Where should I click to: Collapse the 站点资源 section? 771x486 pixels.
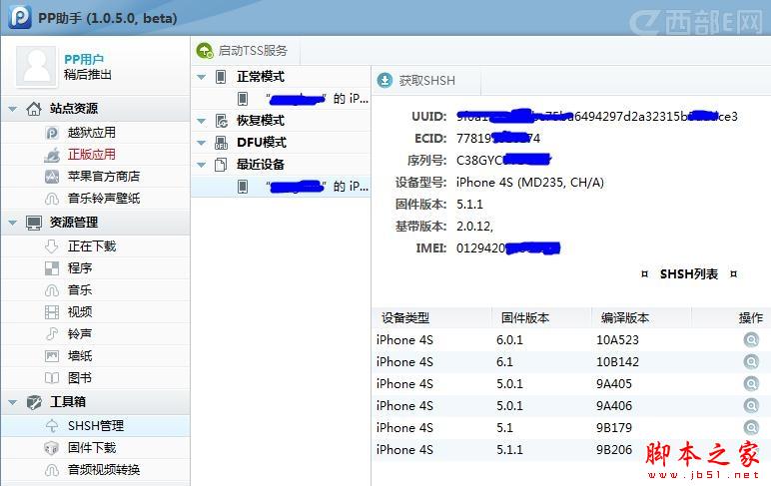[x=13, y=109]
